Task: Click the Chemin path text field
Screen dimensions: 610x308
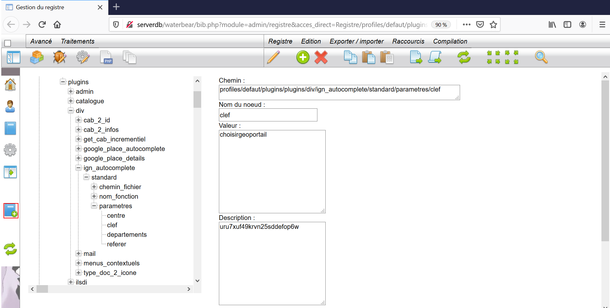Action: point(339,92)
